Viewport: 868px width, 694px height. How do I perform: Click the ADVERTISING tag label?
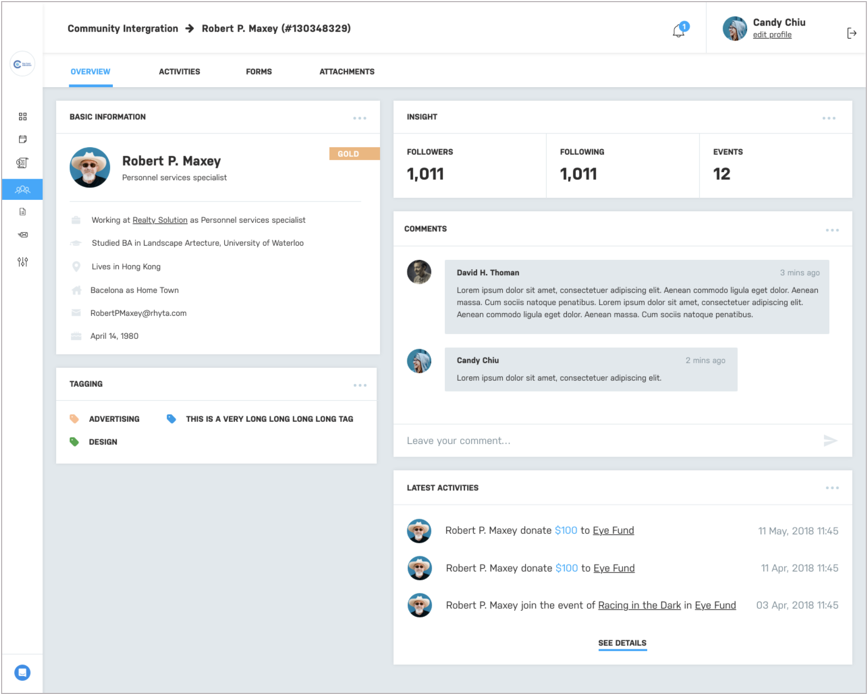(114, 419)
